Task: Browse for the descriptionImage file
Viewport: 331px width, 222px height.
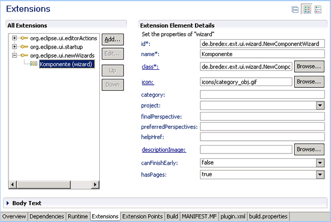Action: point(309,150)
